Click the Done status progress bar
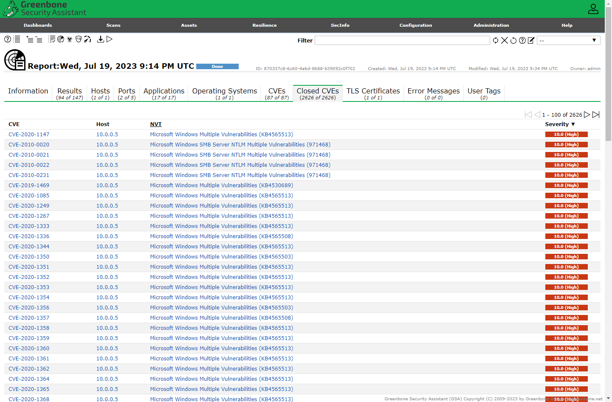Screen dimensions: 612x402 (x=217, y=67)
